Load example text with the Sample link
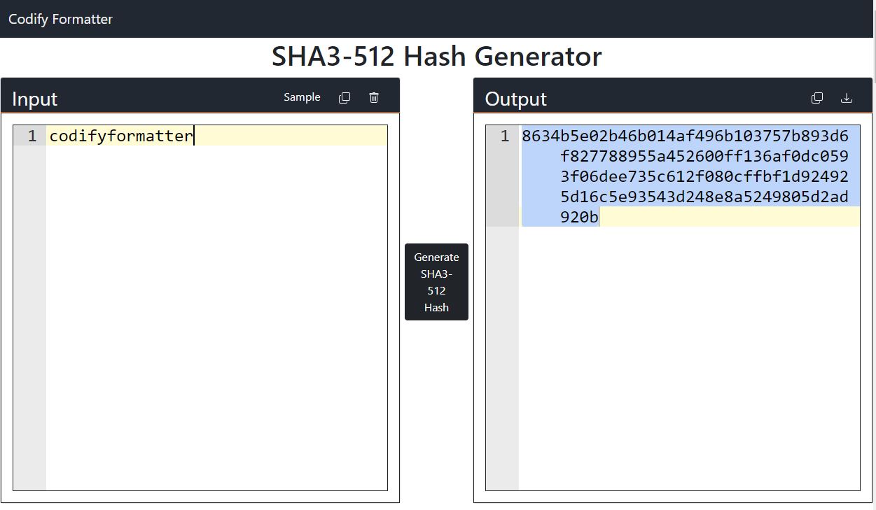The width and height of the screenshot is (876, 510). [302, 97]
